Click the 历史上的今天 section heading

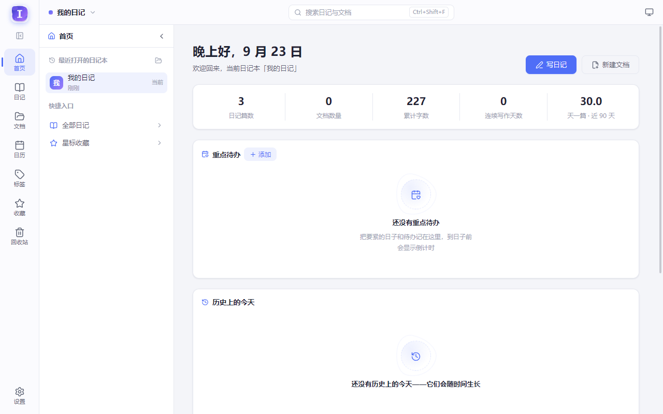pyautogui.click(x=233, y=302)
